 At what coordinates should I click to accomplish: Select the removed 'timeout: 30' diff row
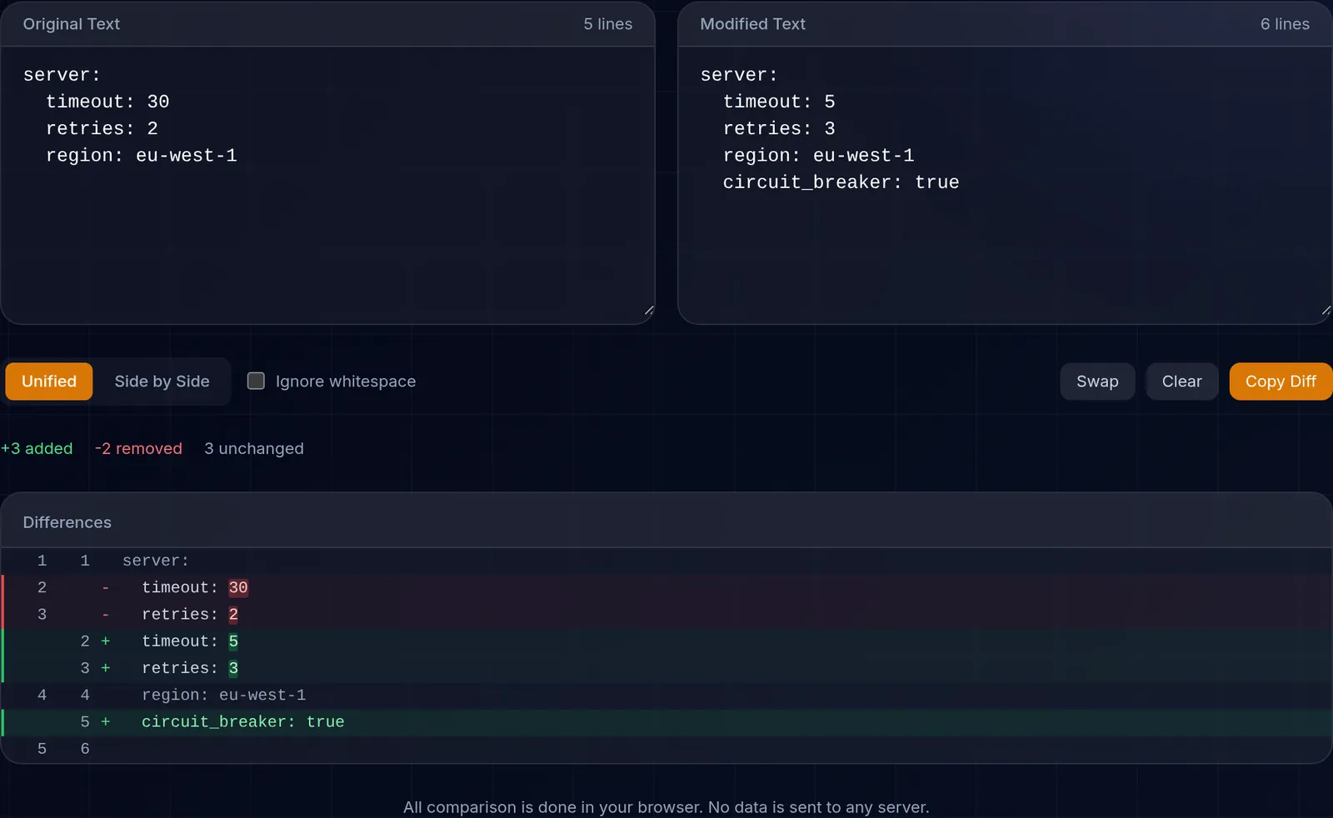[x=666, y=587]
